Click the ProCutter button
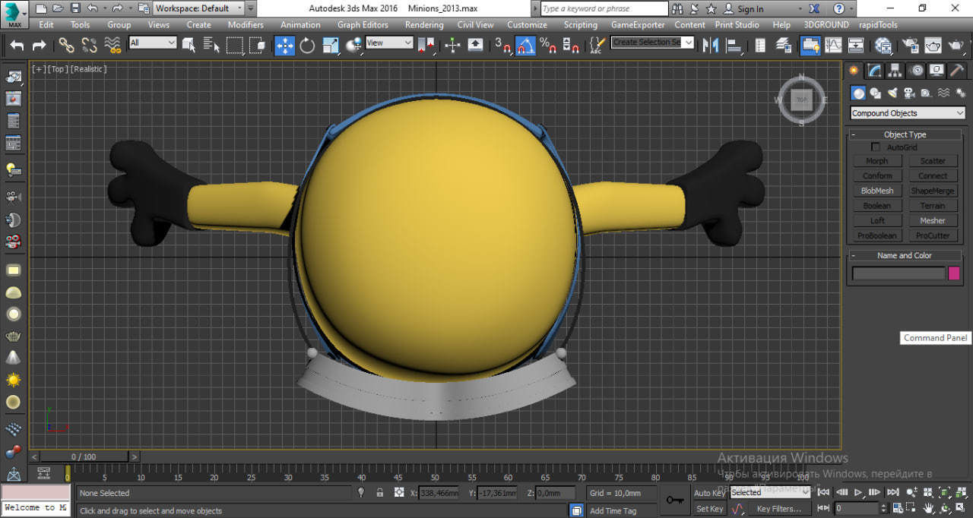This screenshot has height=518, width=973. pos(933,235)
